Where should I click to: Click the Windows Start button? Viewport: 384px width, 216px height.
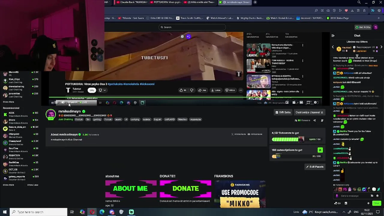coord(5,212)
